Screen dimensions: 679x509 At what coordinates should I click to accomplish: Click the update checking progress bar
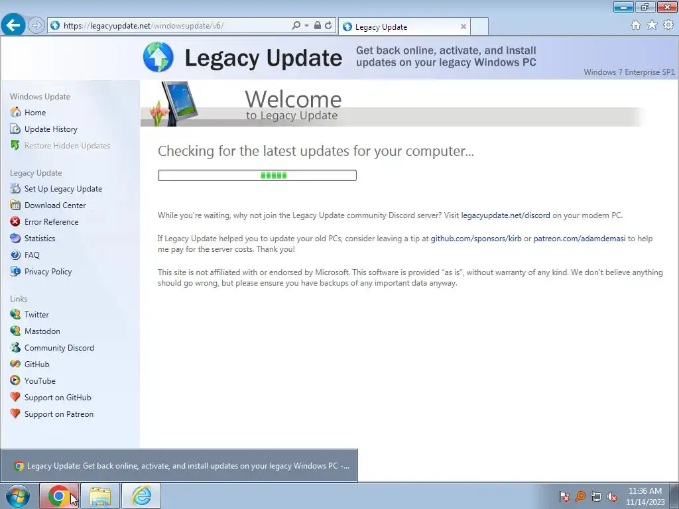pyautogui.click(x=257, y=175)
